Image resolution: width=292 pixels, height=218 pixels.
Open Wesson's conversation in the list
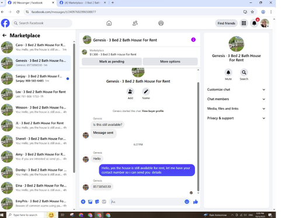36,110
